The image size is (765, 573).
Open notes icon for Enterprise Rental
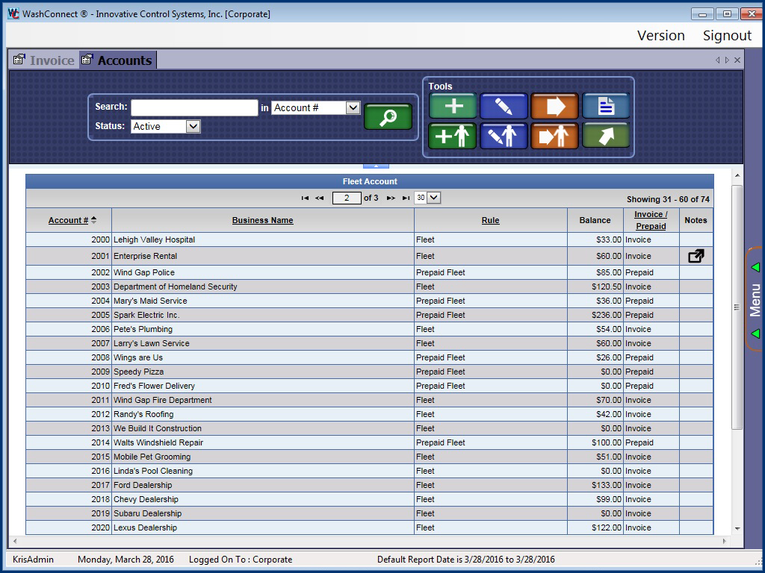(x=696, y=256)
